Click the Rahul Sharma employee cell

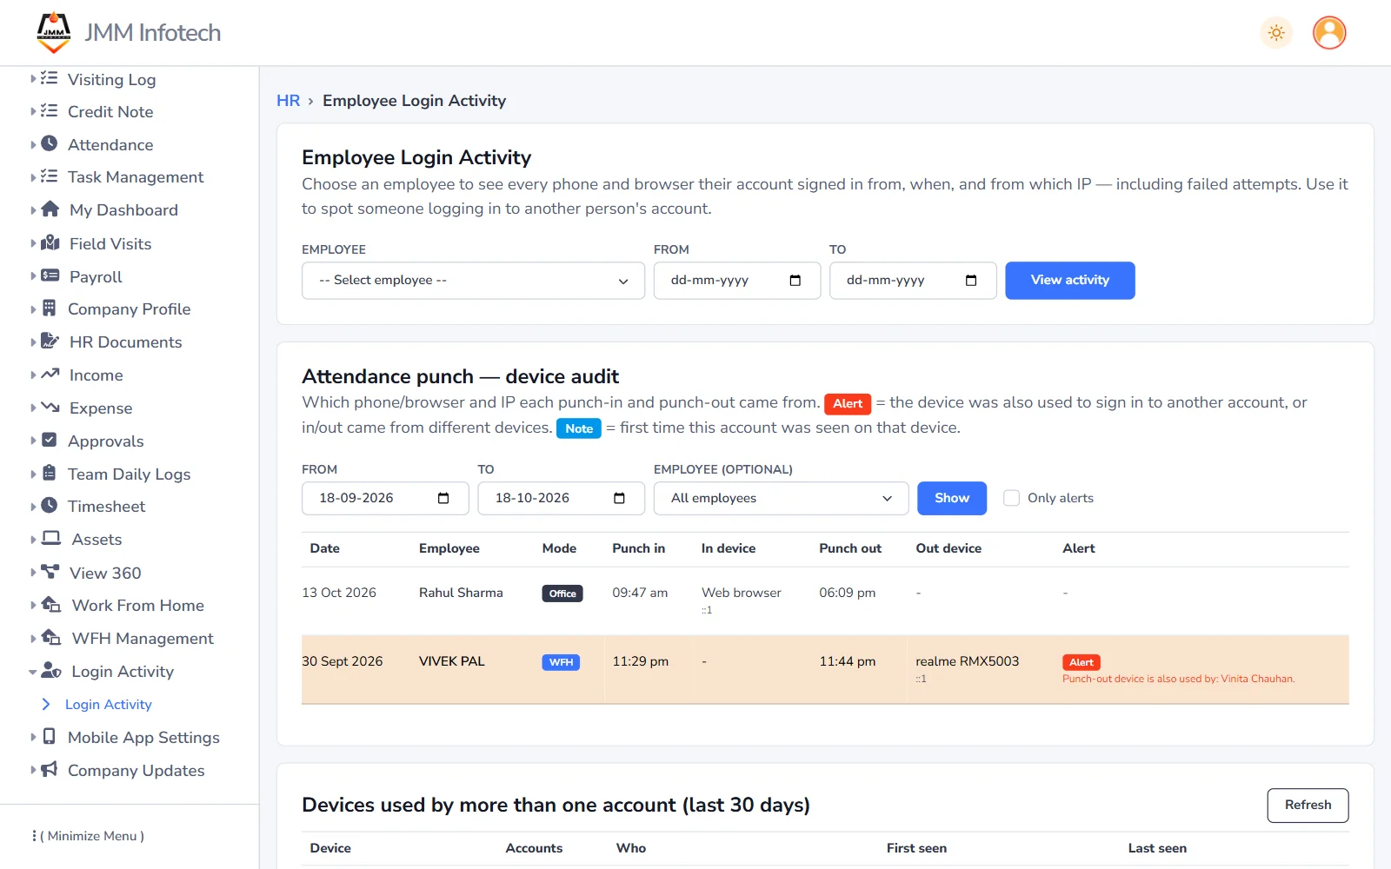[x=461, y=593]
